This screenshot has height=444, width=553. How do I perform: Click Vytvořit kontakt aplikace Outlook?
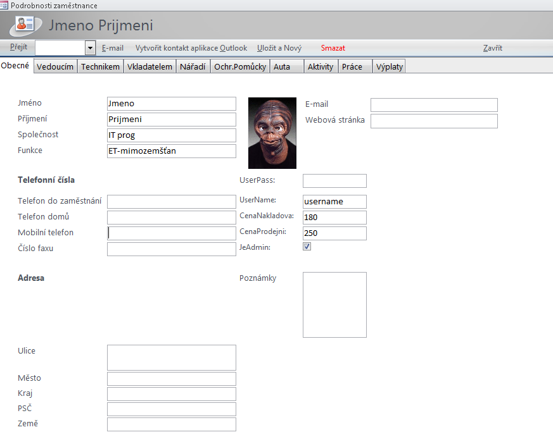pos(191,48)
